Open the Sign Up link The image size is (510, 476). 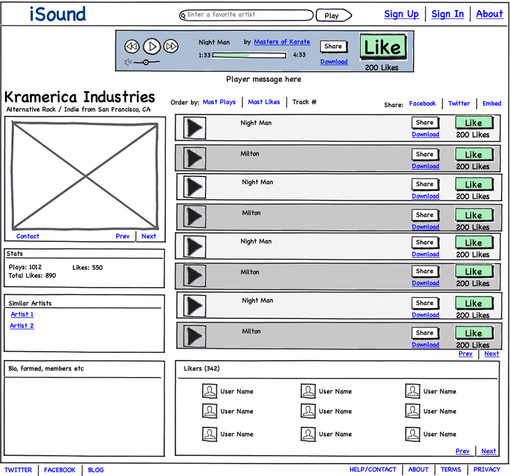[401, 14]
